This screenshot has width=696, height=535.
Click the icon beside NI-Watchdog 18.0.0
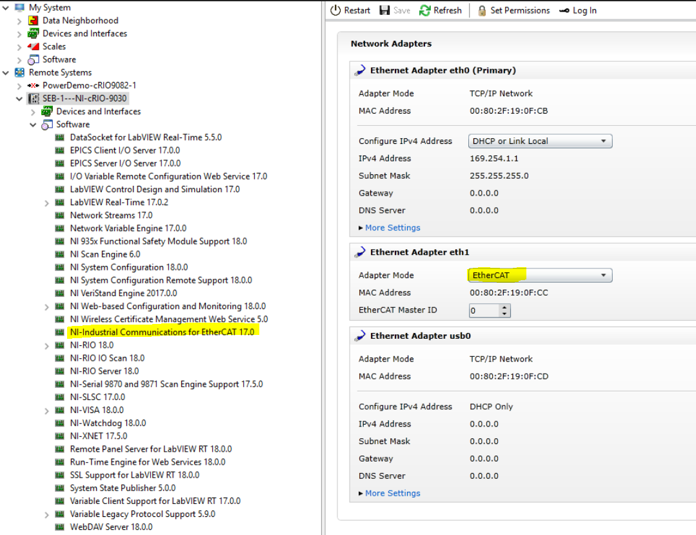(x=59, y=423)
